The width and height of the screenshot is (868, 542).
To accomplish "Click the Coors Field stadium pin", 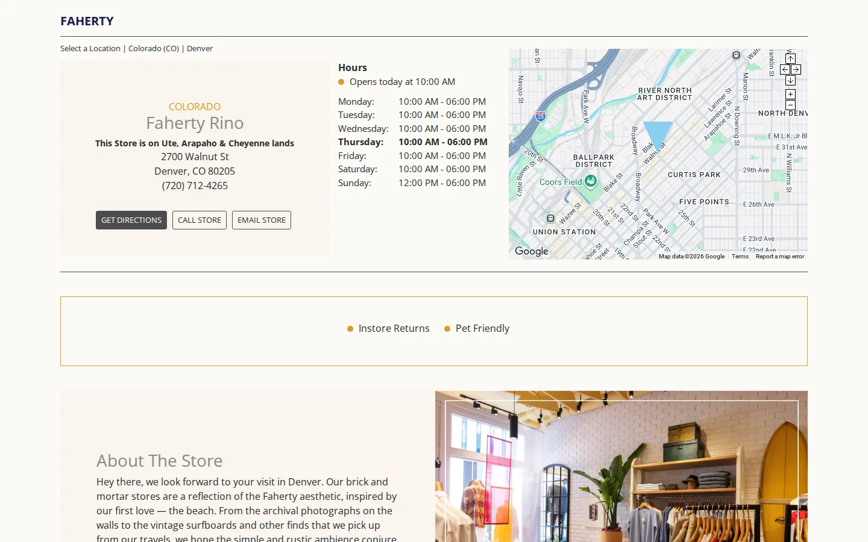I will [x=591, y=181].
